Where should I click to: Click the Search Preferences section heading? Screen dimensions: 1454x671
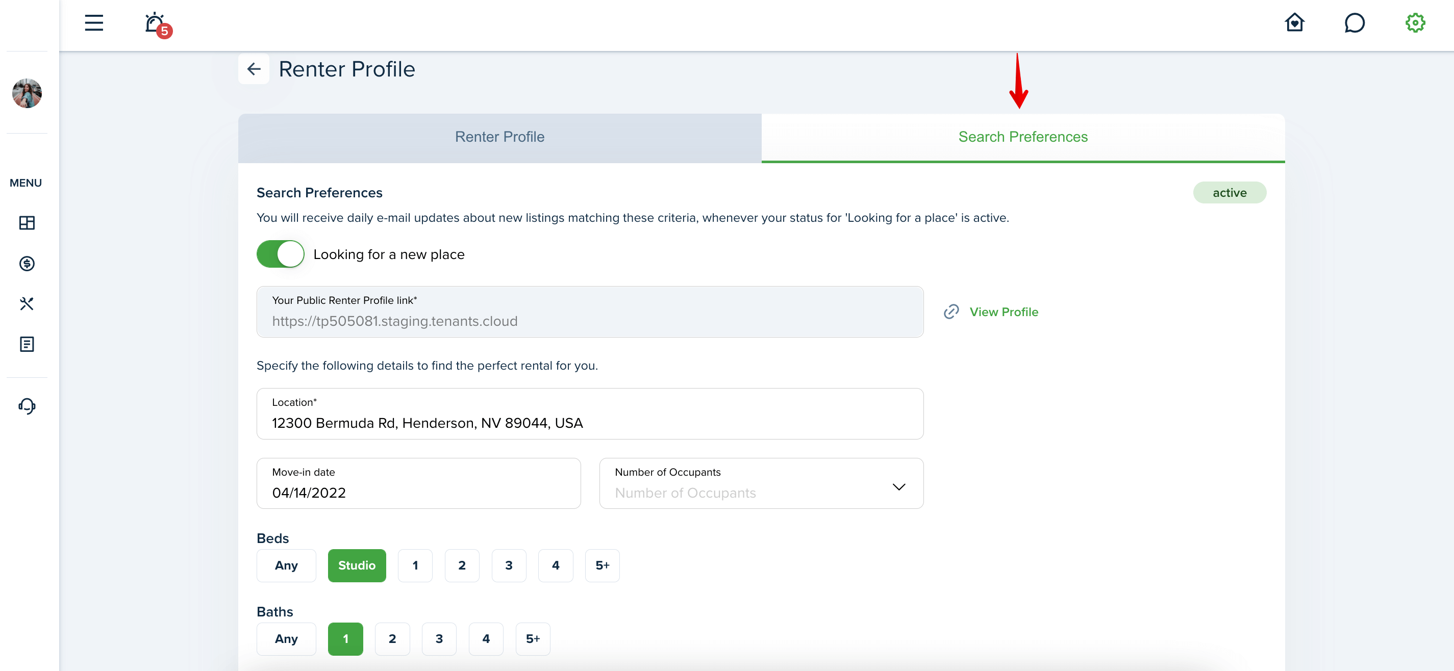[x=319, y=192]
